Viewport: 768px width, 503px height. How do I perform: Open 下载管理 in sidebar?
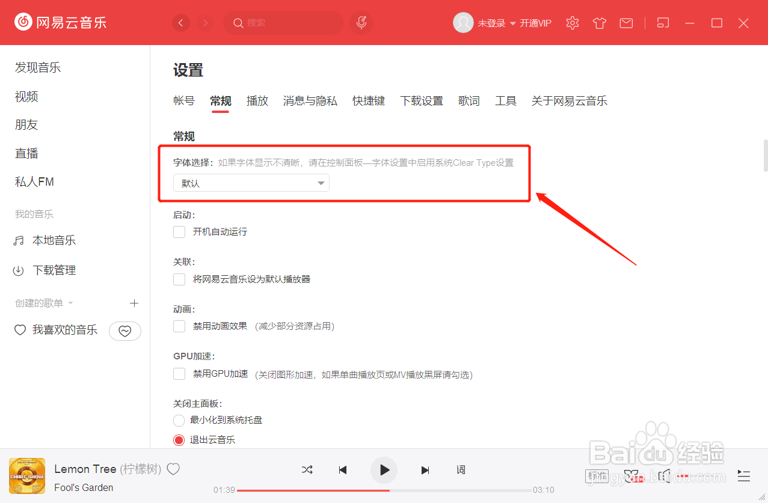[x=45, y=270]
